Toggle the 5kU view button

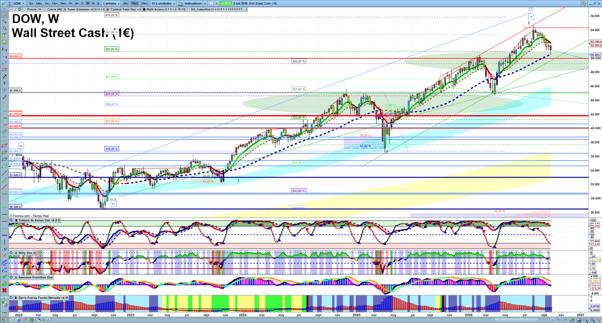(x=126, y=3)
